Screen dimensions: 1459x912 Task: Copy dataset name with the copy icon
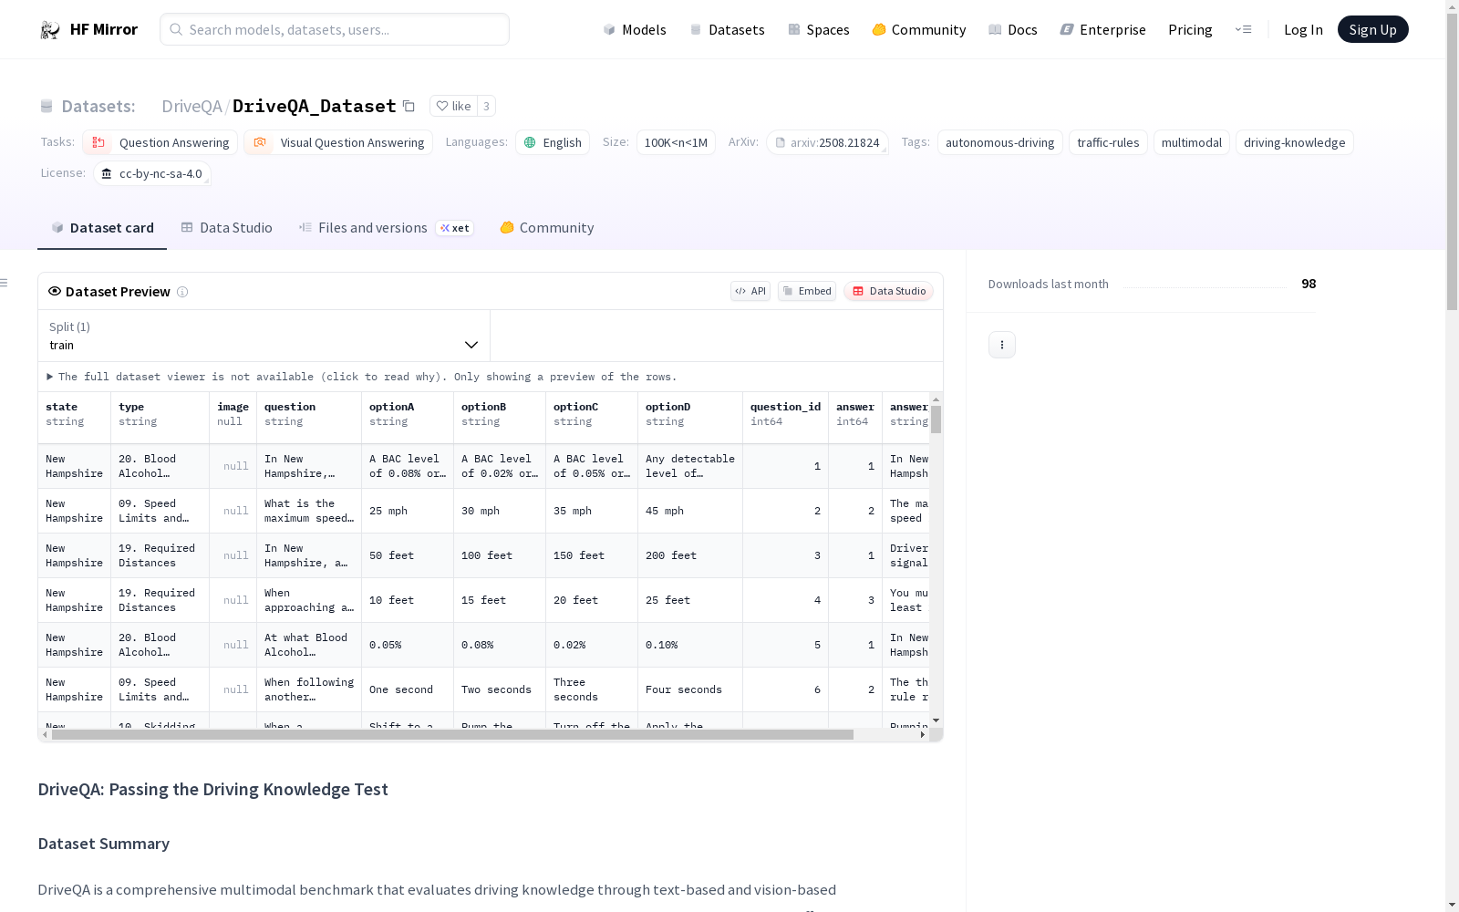pos(409,107)
